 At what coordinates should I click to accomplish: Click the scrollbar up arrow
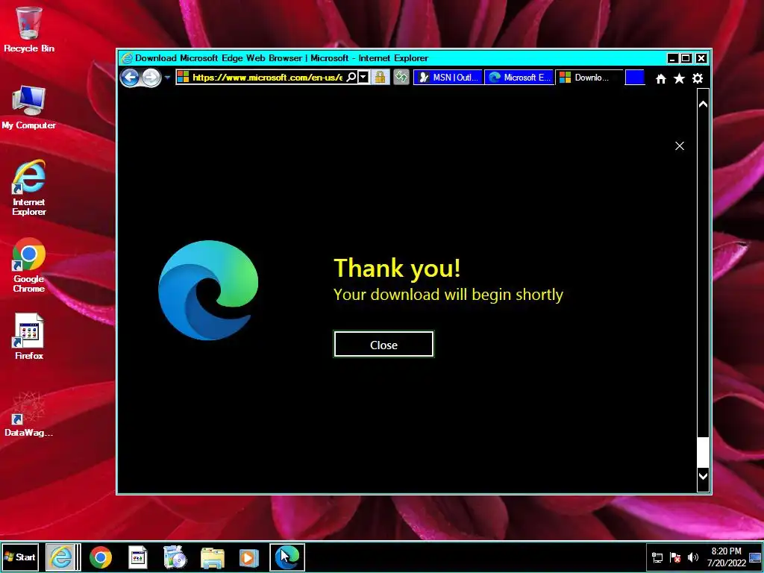pyautogui.click(x=703, y=104)
